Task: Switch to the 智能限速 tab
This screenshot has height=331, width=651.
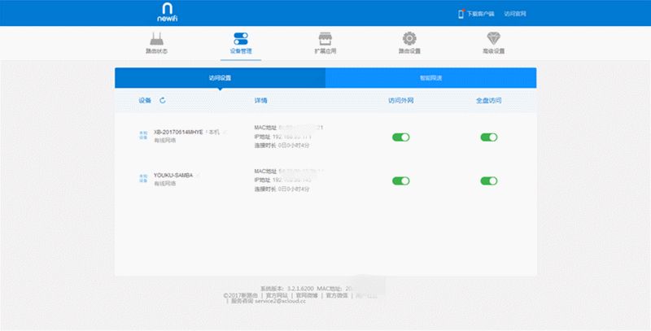Action: [x=431, y=78]
